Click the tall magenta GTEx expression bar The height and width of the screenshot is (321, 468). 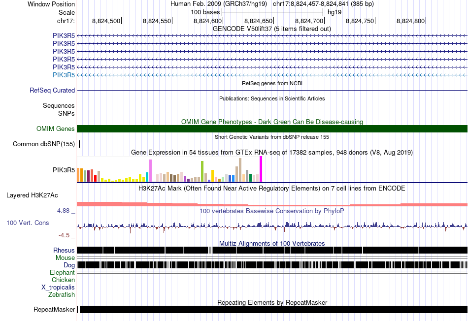(x=261, y=169)
